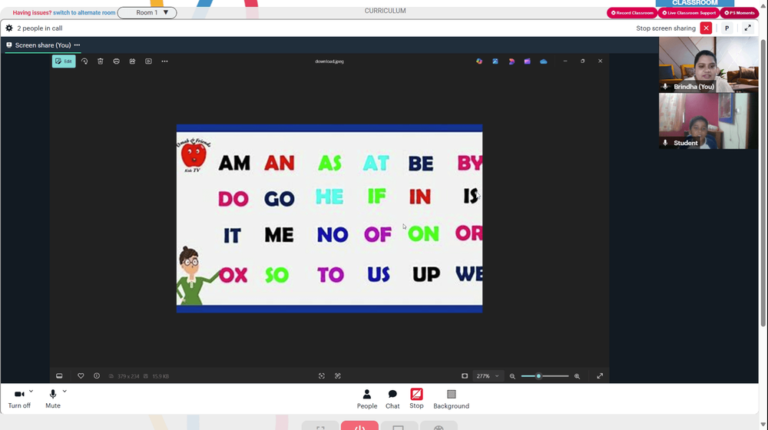
Task: Click the microphone icon on Student tile
Action: coord(665,143)
